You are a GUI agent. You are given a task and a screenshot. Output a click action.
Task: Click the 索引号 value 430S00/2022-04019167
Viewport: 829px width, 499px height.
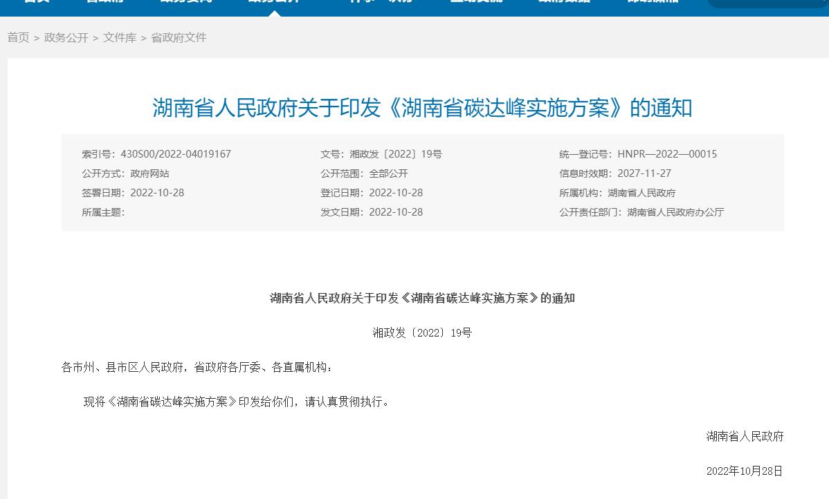click(176, 154)
